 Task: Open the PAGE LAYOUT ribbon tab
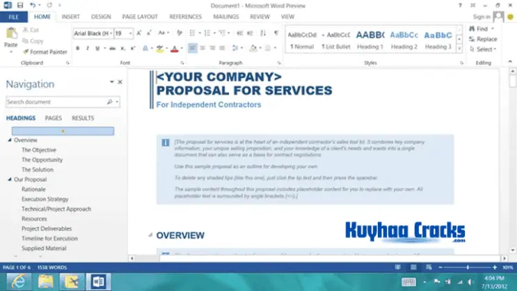click(140, 16)
